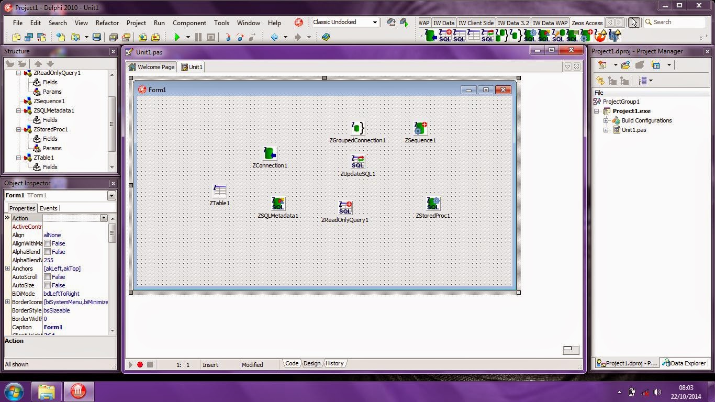Collapse the Project1.exe tree node
This screenshot has height=402, width=715.
(x=596, y=111)
